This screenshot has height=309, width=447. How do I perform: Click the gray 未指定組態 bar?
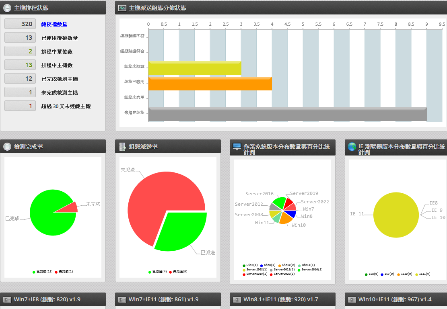[287, 114]
